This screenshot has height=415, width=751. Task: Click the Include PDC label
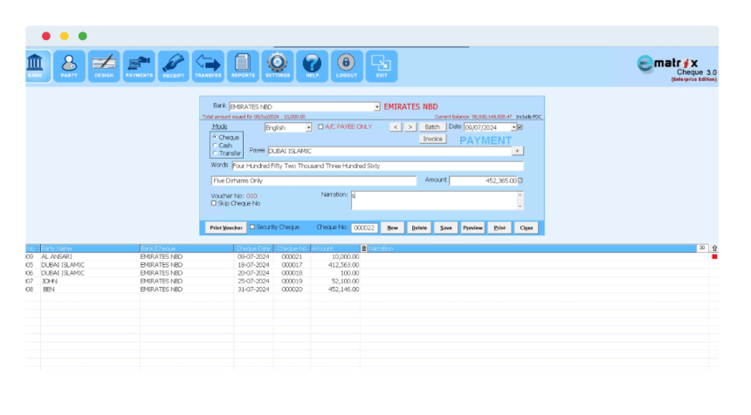(x=529, y=117)
